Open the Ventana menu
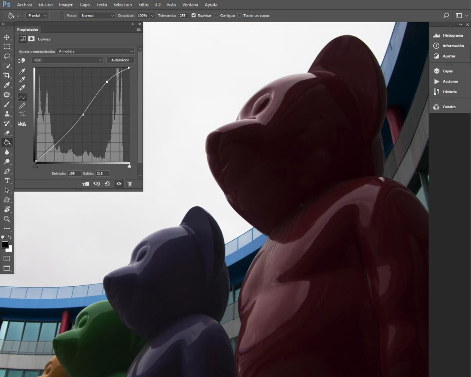 [x=190, y=5]
